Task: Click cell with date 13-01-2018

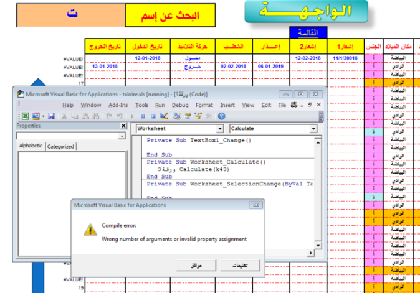Action: 105,67
